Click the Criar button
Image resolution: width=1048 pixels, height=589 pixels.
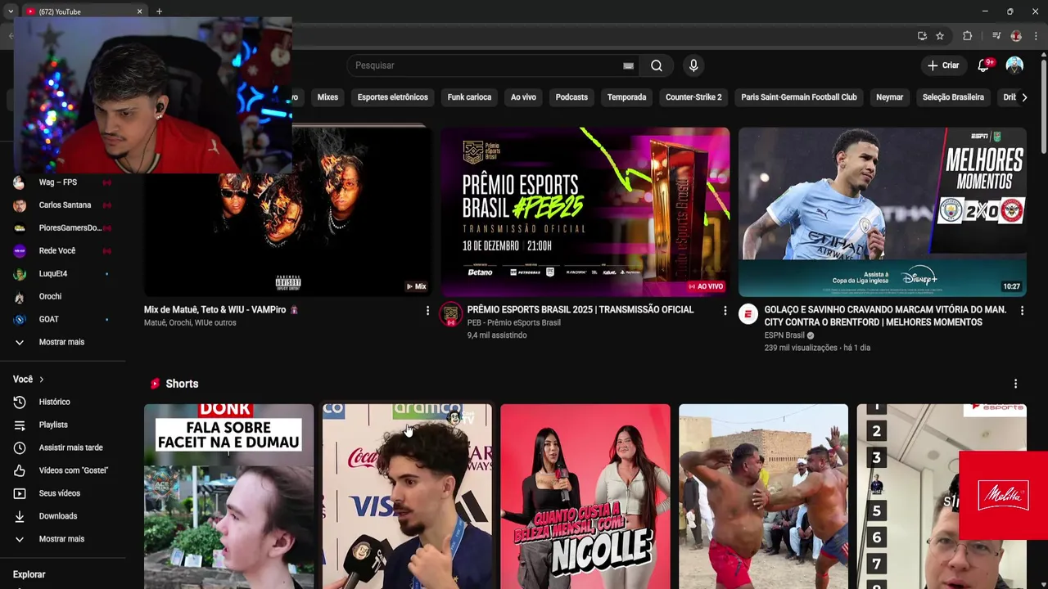(x=942, y=65)
